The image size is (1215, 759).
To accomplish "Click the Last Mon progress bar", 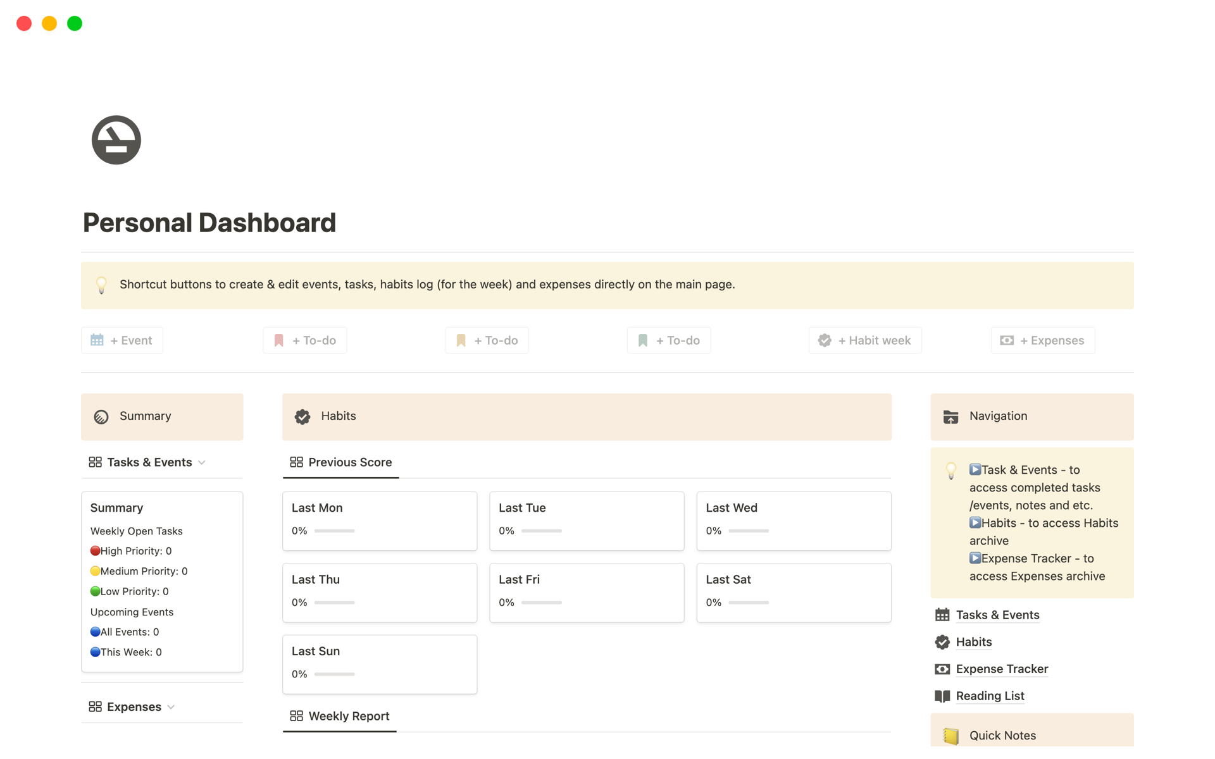I will 335,531.
